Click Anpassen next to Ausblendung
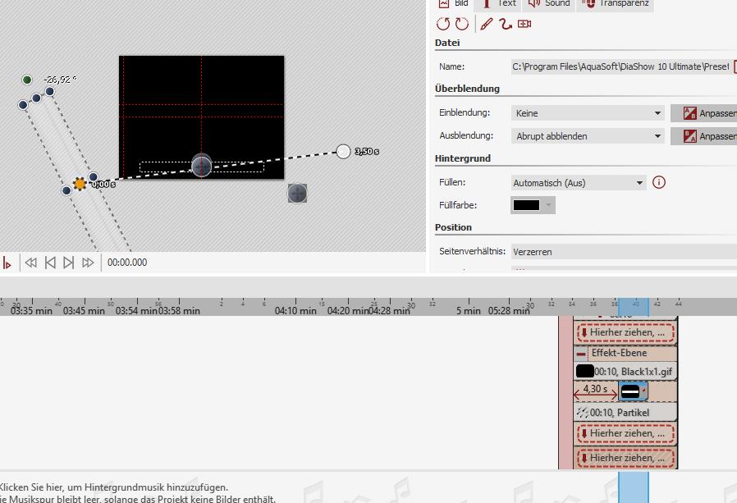 tap(706, 136)
